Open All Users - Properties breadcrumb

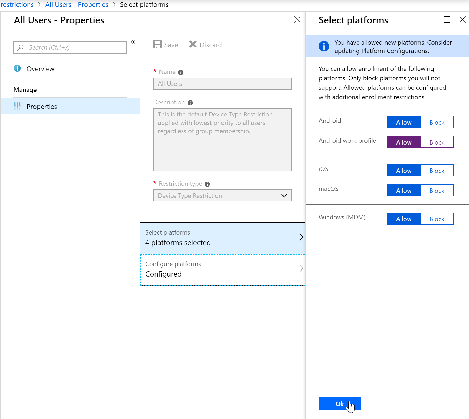[x=77, y=4]
